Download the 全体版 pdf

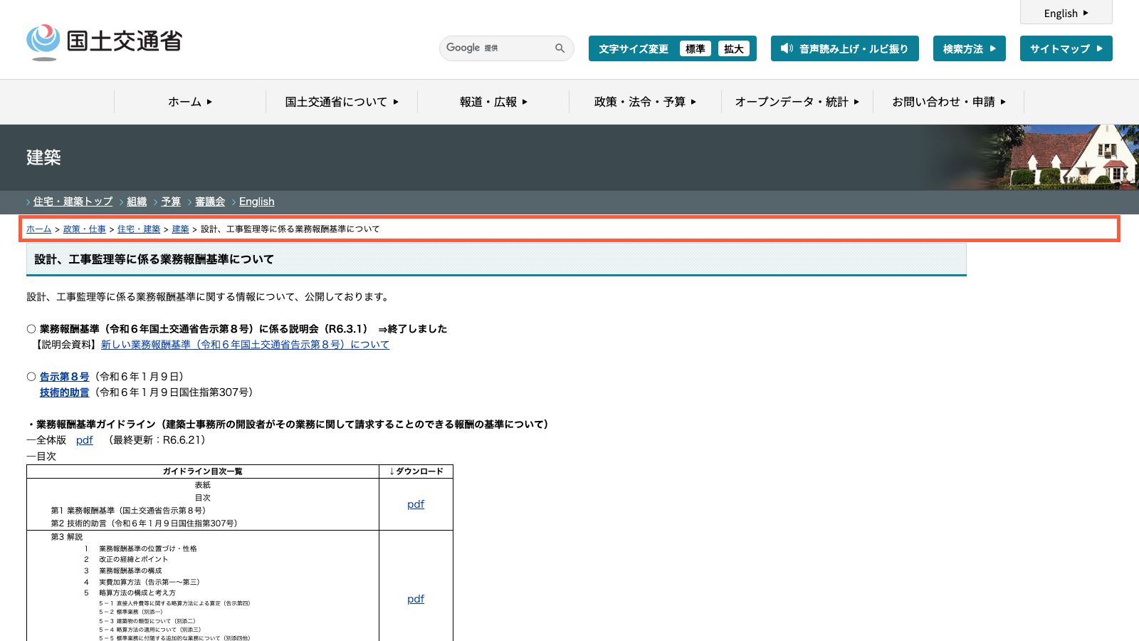[x=85, y=440]
